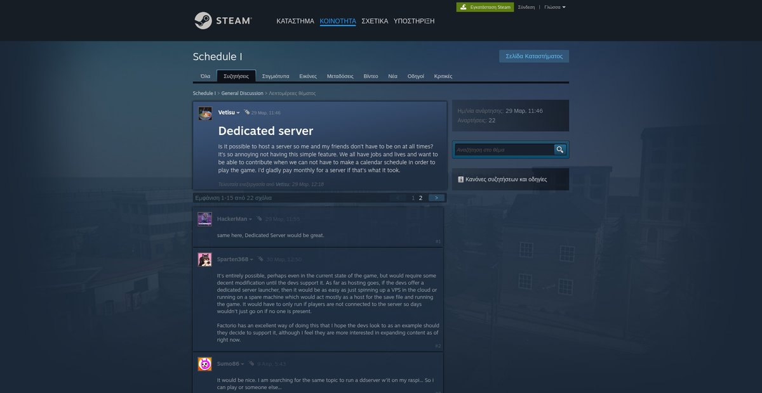The height and width of the screenshot is (393, 762).
Task: Click the search magnifier icon
Action: coord(559,150)
